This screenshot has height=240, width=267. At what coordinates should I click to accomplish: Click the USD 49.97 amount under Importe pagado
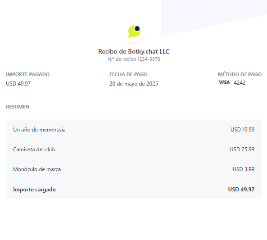pyautogui.click(x=18, y=84)
